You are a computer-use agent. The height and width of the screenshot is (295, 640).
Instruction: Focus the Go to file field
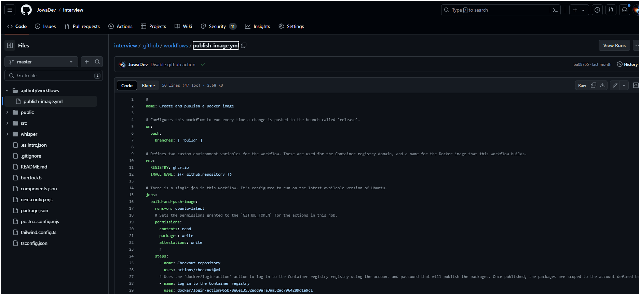(54, 75)
